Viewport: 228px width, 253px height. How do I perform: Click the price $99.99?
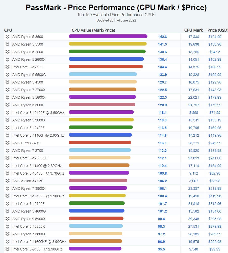click(215, 249)
